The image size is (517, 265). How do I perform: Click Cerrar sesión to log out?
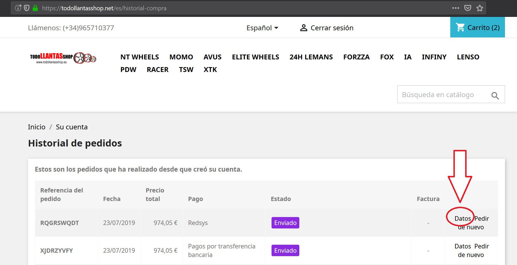(327, 28)
